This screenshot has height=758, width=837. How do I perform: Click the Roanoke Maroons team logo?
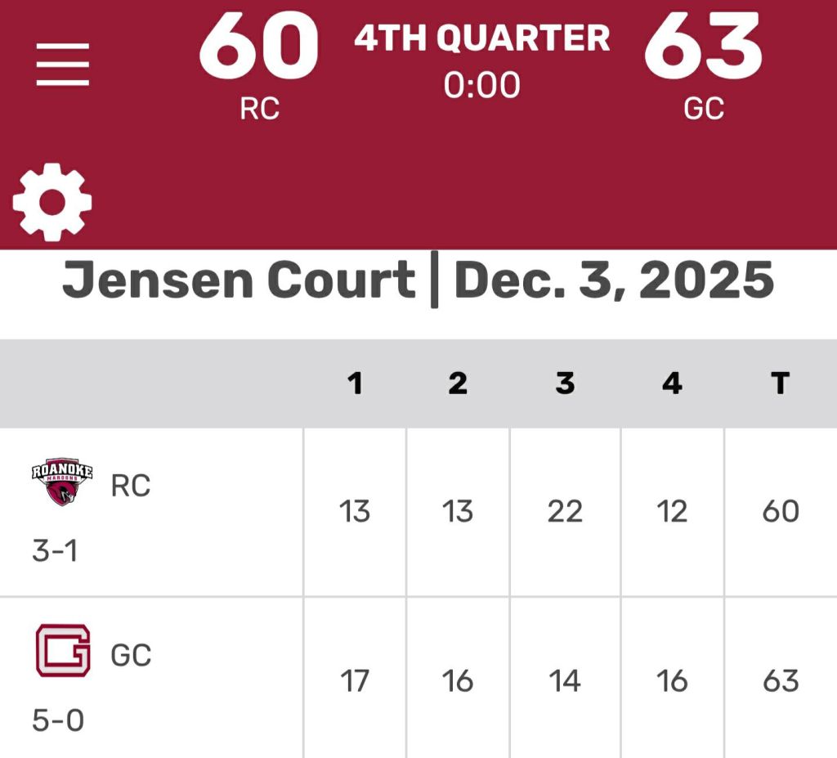point(62,482)
